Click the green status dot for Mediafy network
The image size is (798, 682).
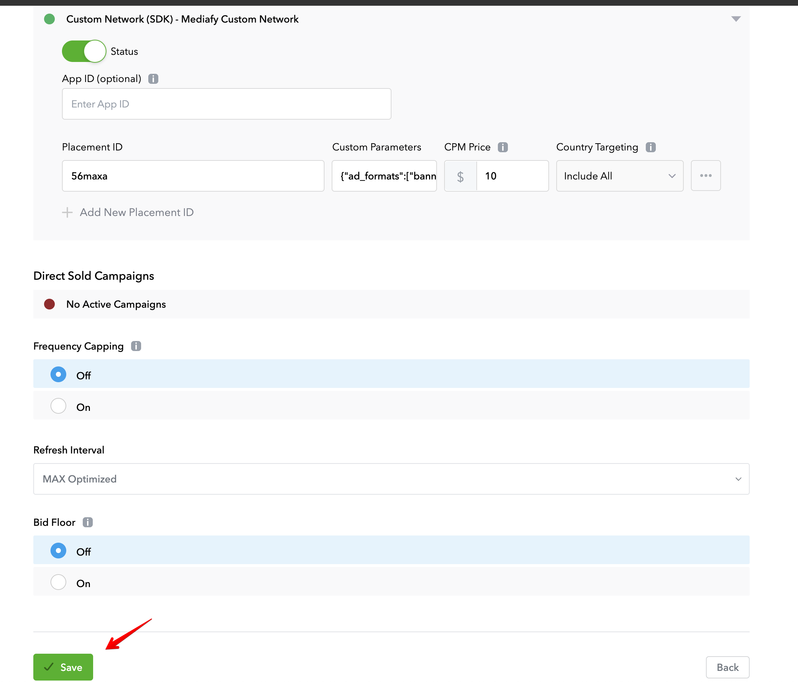click(49, 19)
